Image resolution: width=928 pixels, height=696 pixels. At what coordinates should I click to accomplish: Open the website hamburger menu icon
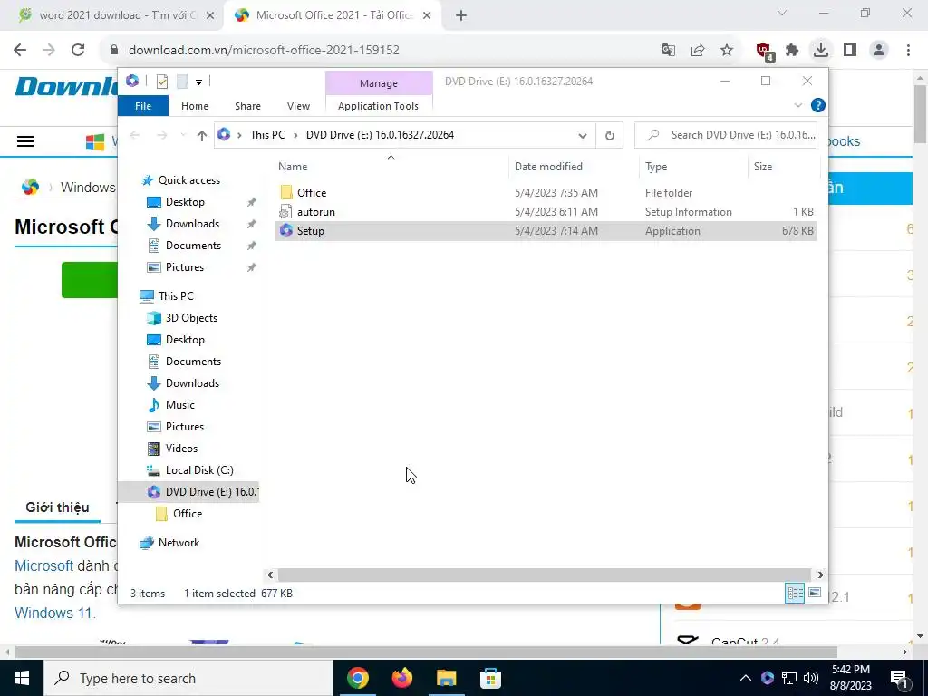(x=25, y=141)
